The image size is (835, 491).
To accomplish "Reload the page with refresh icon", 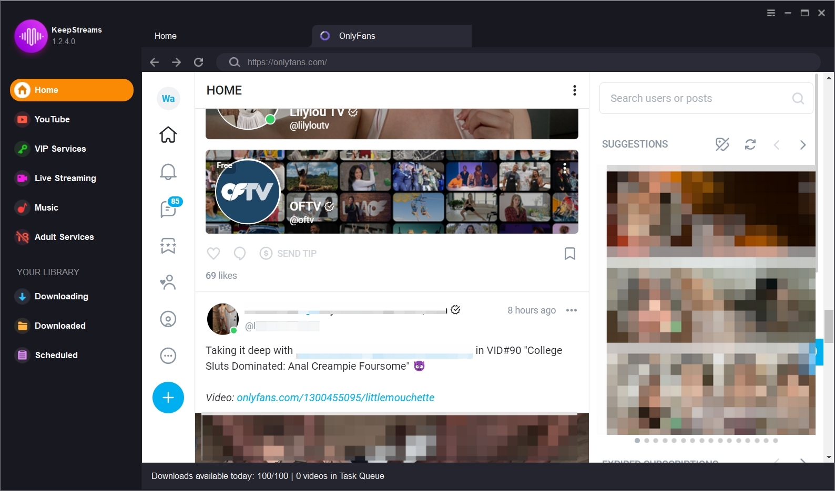I will [x=198, y=62].
